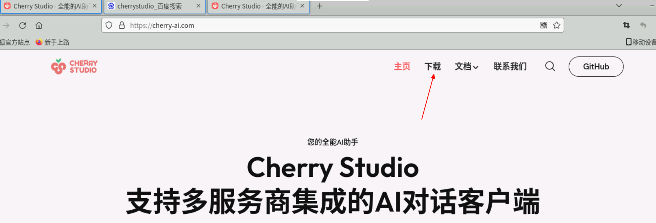The width and height of the screenshot is (656, 223).
Task: Go to 主页 nav item
Action: point(402,66)
